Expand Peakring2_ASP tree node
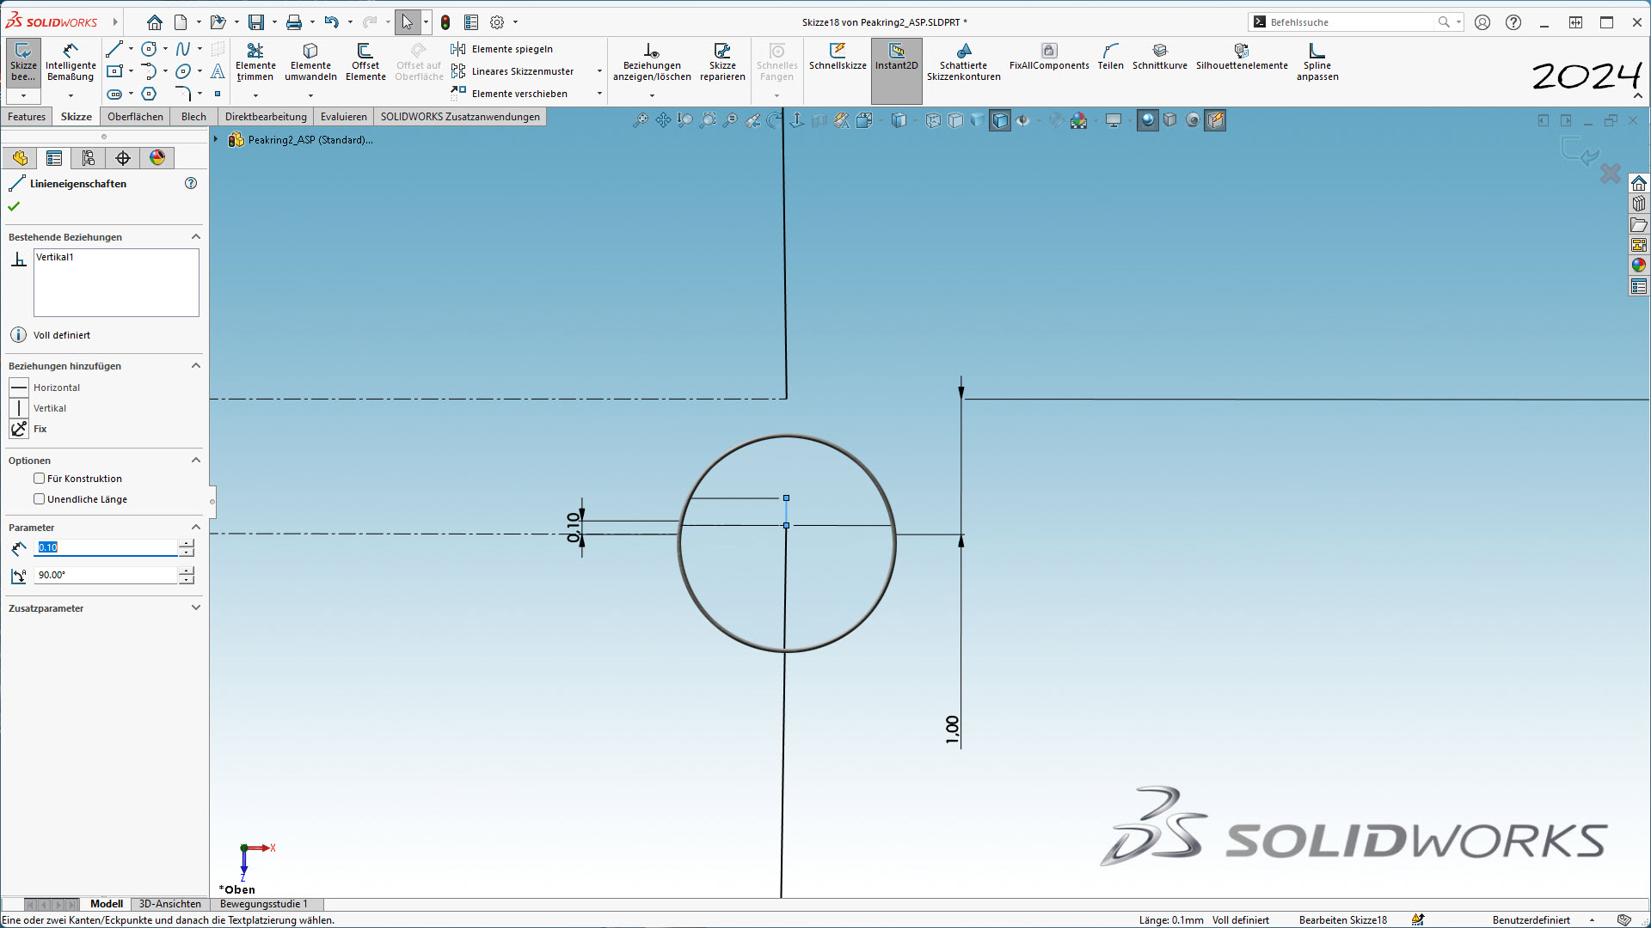This screenshot has width=1651, height=928. [x=216, y=139]
